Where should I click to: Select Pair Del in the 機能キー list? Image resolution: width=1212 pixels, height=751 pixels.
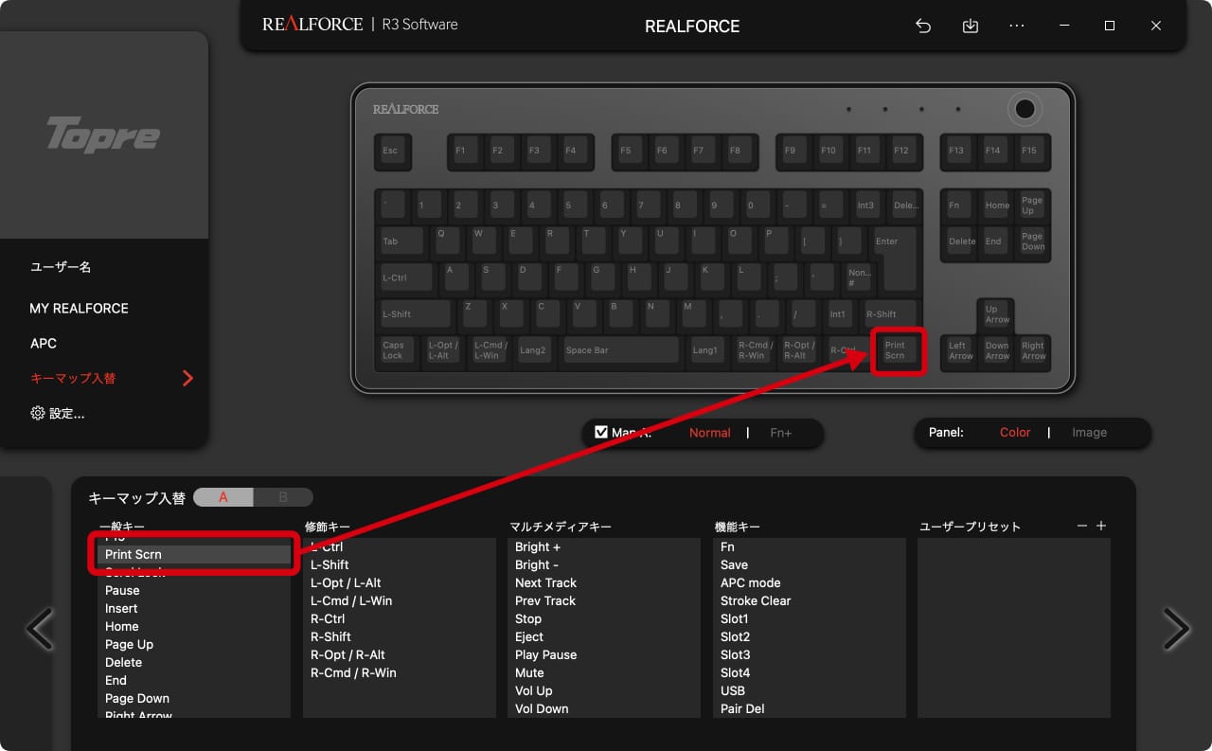tap(810, 708)
